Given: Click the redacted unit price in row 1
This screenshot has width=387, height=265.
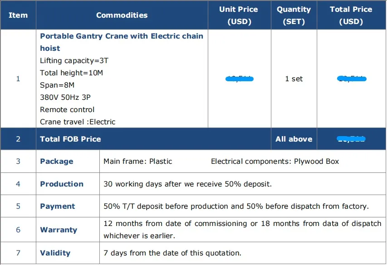Looking at the screenshot, I should [239, 79].
